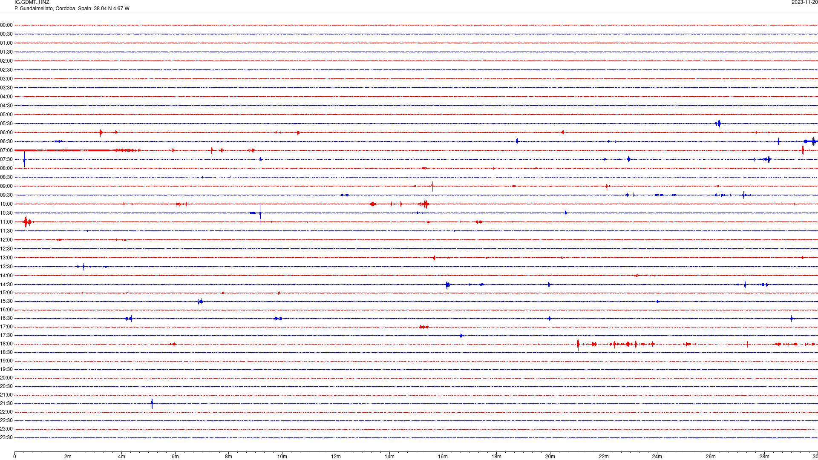Select the 10:30 time row label

click(6, 213)
